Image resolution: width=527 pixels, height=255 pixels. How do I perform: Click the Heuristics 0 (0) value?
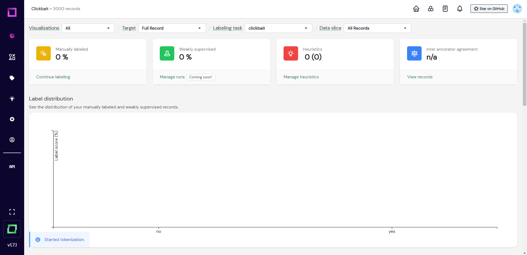pos(313,57)
